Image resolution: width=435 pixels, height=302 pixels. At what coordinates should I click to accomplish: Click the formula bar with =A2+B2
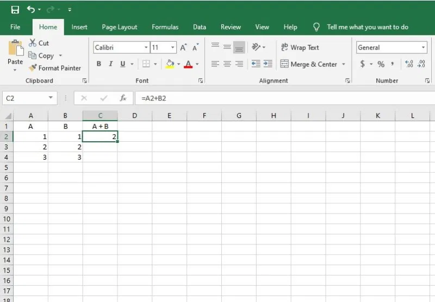coord(285,98)
